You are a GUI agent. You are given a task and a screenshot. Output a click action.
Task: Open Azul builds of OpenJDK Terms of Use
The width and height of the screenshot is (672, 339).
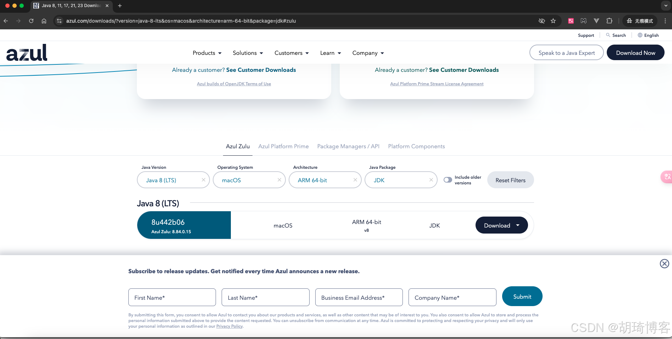coord(234,84)
